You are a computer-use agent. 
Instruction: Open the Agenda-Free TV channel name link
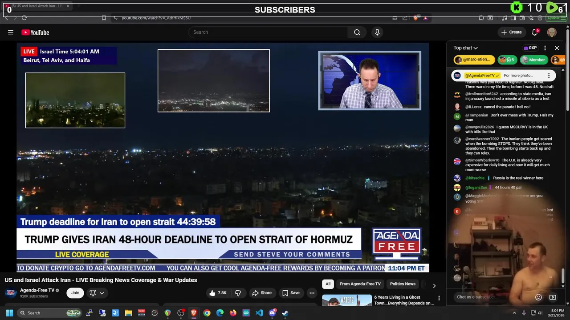pyautogui.click(x=37, y=290)
